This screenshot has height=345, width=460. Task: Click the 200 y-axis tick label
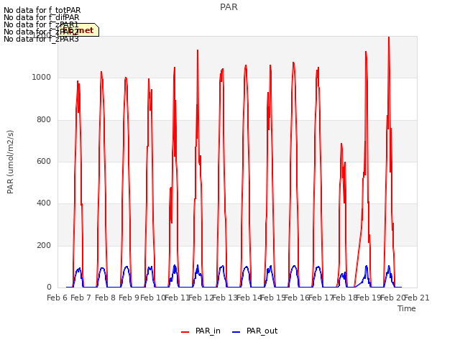click(x=44, y=245)
